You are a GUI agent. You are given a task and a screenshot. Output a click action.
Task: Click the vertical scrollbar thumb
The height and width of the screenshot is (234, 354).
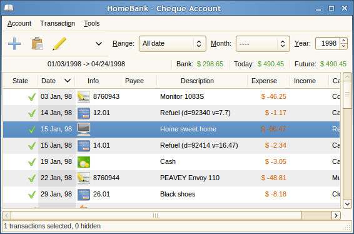(x=347, y=95)
